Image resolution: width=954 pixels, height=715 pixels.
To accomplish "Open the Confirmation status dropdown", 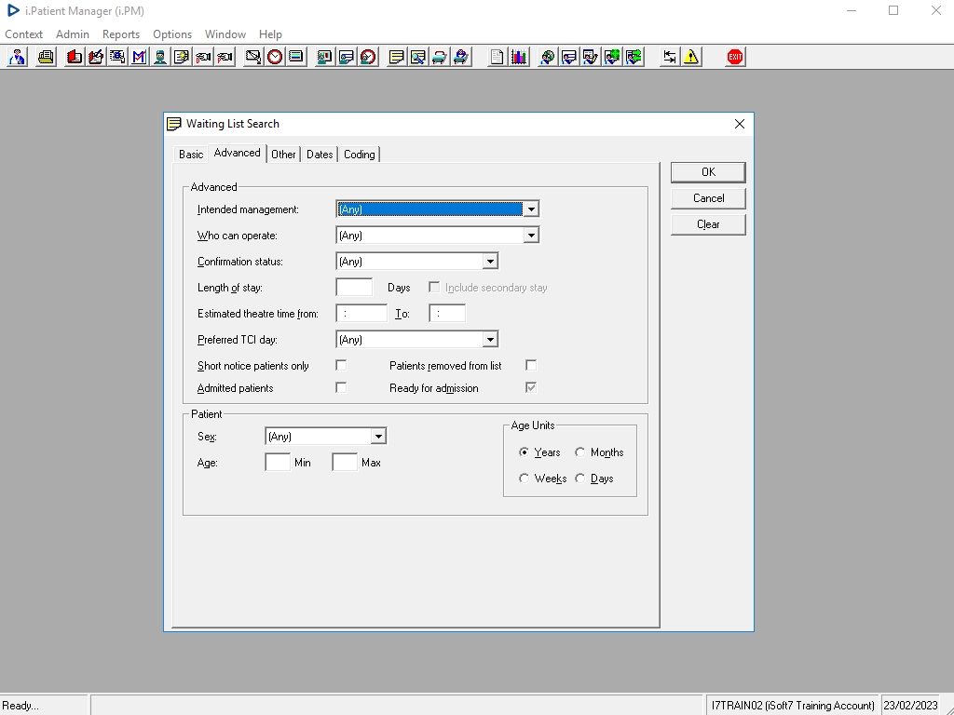I will (490, 262).
